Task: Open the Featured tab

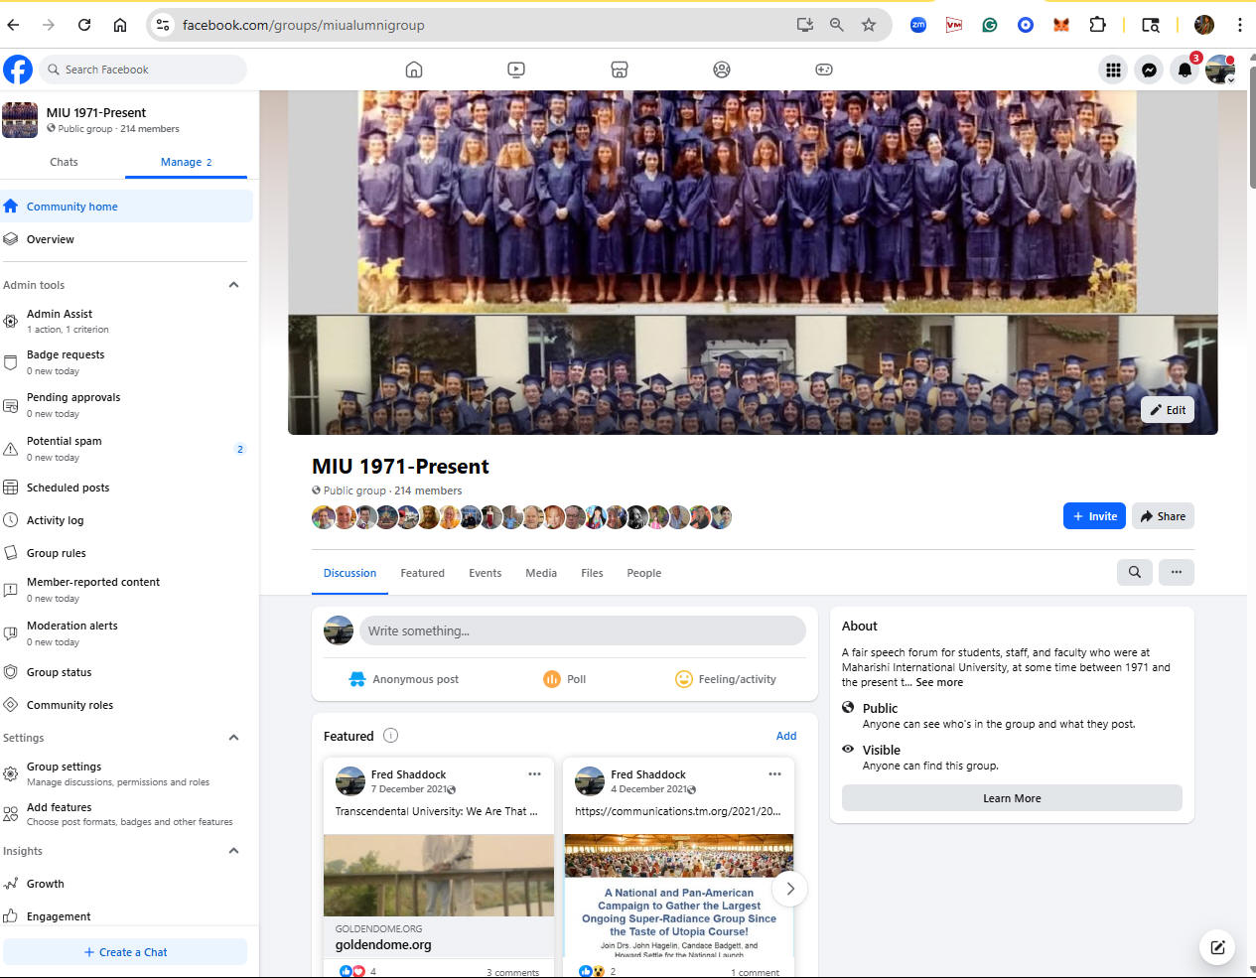Action: pyautogui.click(x=422, y=573)
